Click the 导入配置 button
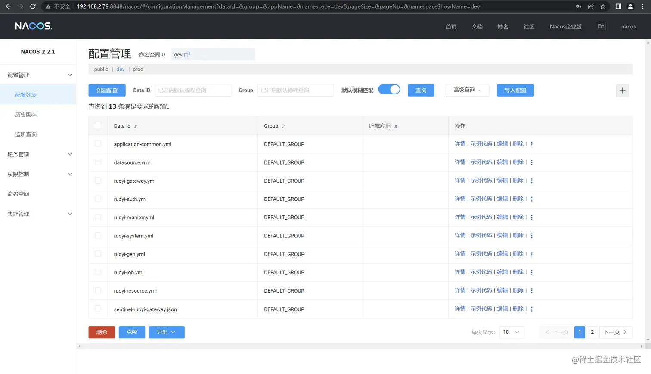 [x=515, y=90]
